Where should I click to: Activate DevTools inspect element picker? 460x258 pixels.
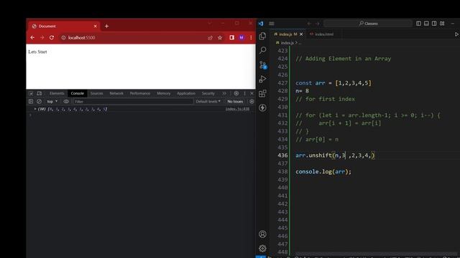tap(31, 93)
